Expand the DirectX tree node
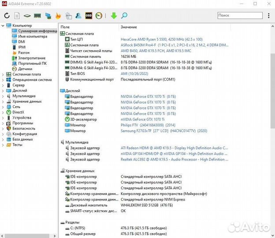This screenshot has width=275, height=238. (x=3, y=112)
